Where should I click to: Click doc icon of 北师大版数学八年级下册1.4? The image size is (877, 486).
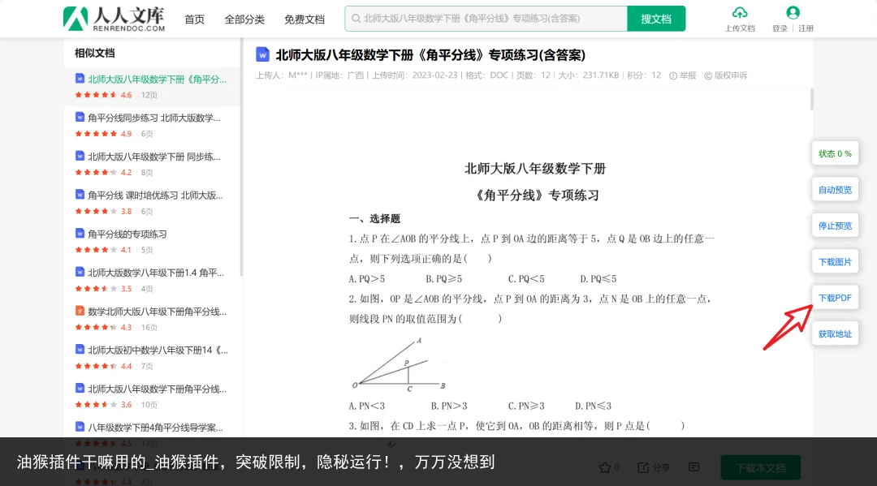80,272
